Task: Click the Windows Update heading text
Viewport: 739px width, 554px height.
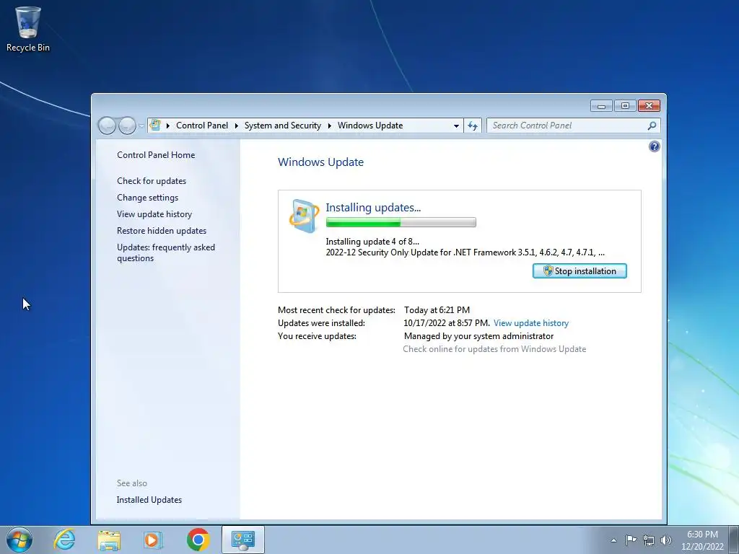Action: (x=320, y=162)
